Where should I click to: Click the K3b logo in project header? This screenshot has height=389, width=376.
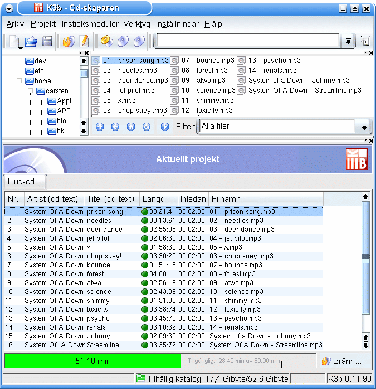point(357,159)
